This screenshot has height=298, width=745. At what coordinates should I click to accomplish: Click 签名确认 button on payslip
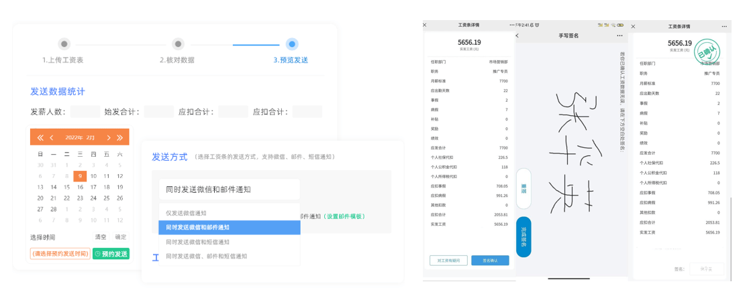coord(490,260)
